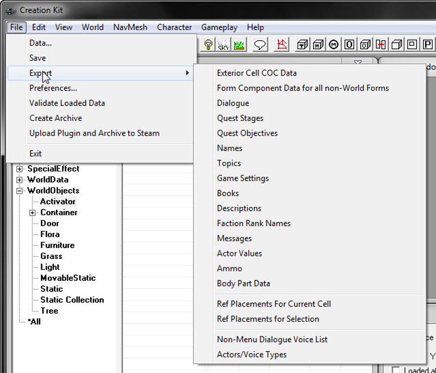Expand the Container tree node

32,213
